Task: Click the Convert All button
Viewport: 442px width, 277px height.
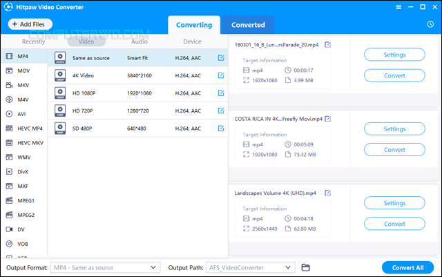Action: (407, 267)
